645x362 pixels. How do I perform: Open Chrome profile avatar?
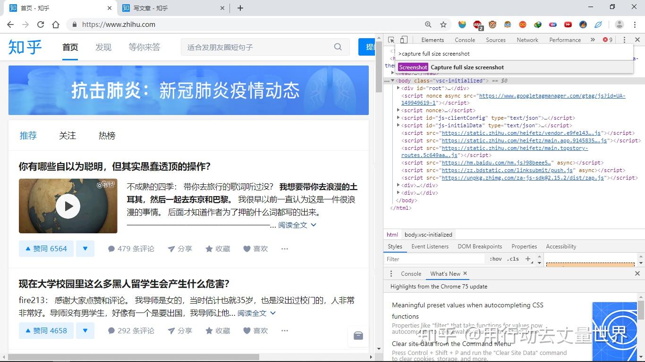coord(620,25)
